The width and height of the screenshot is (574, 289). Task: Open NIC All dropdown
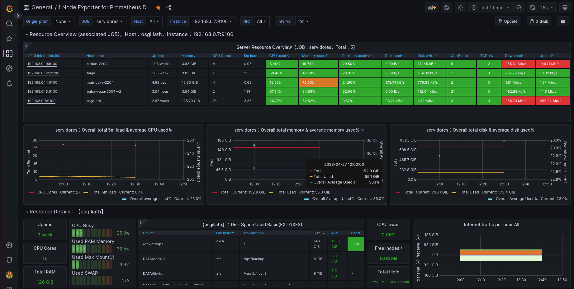[x=262, y=21]
